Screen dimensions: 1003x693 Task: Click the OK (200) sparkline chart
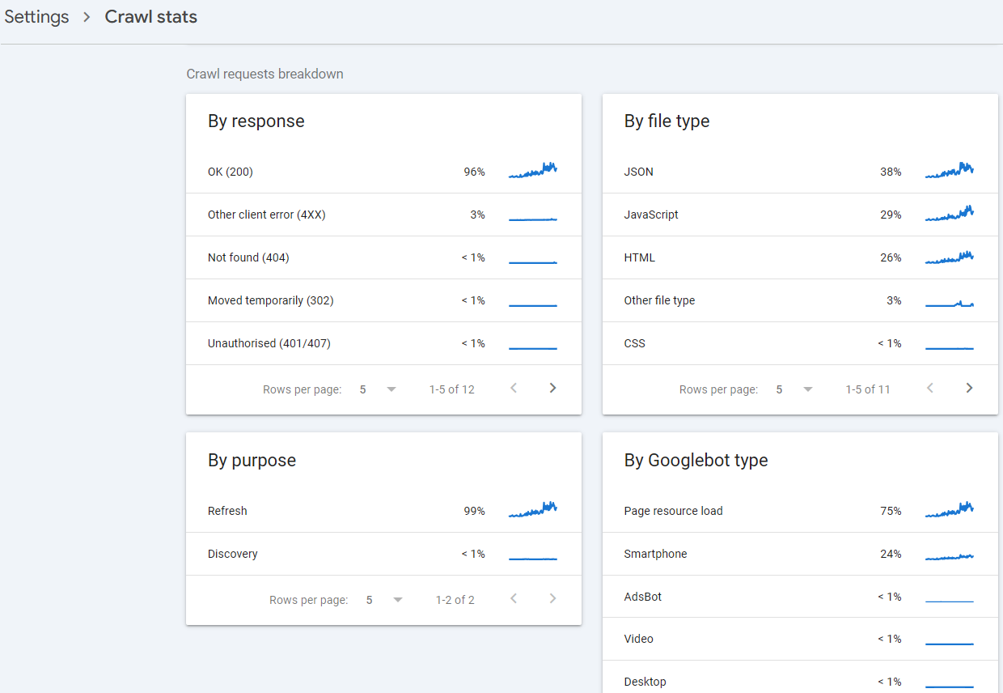pos(532,171)
